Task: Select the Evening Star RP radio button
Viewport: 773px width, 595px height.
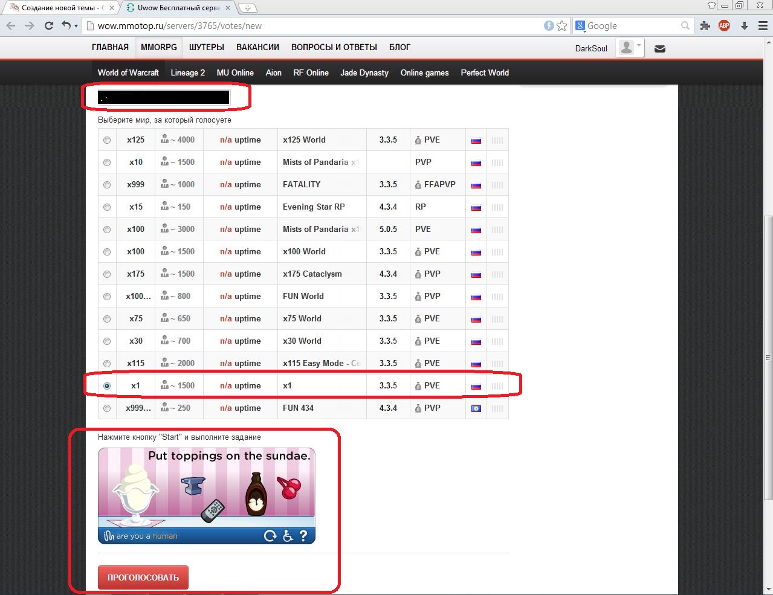Action: [107, 207]
